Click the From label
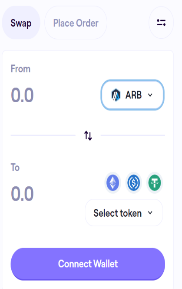The width and height of the screenshot is (182, 289). click(x=20, y=69)
